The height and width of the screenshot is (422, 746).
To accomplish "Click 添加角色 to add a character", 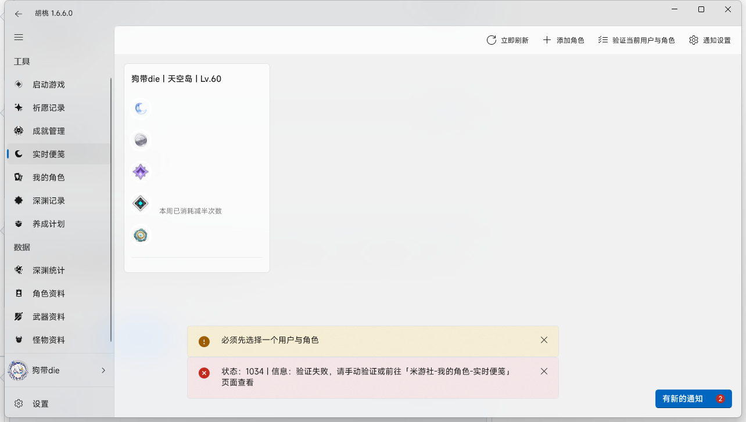I will tap(563, 39).
